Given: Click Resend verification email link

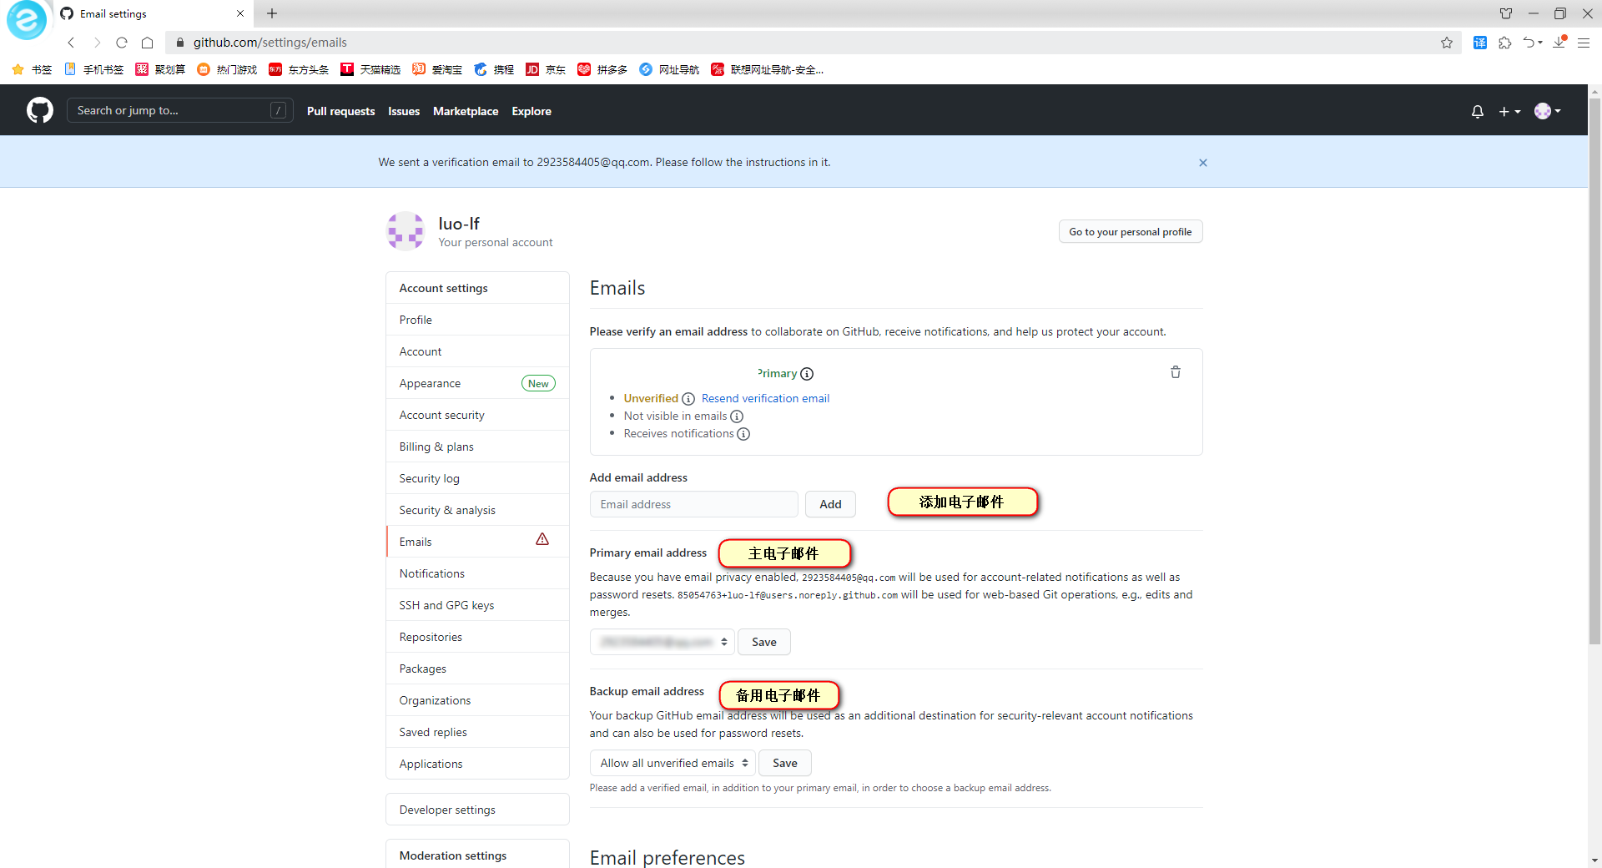Looking at the screenshot, I should tap(765, 399).
